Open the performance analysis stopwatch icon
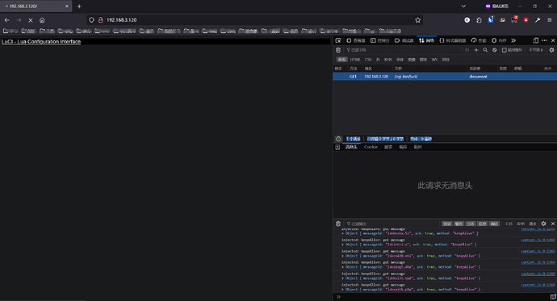 338,139
